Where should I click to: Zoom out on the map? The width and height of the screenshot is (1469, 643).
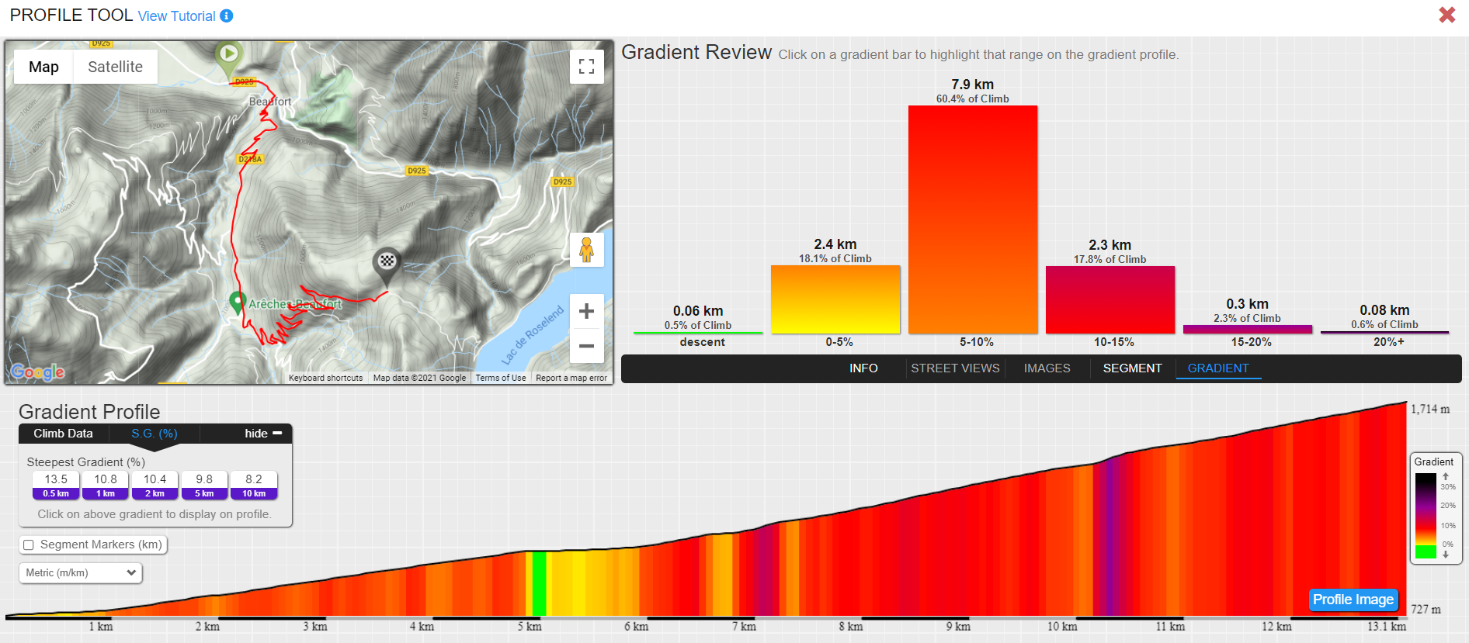587,346
